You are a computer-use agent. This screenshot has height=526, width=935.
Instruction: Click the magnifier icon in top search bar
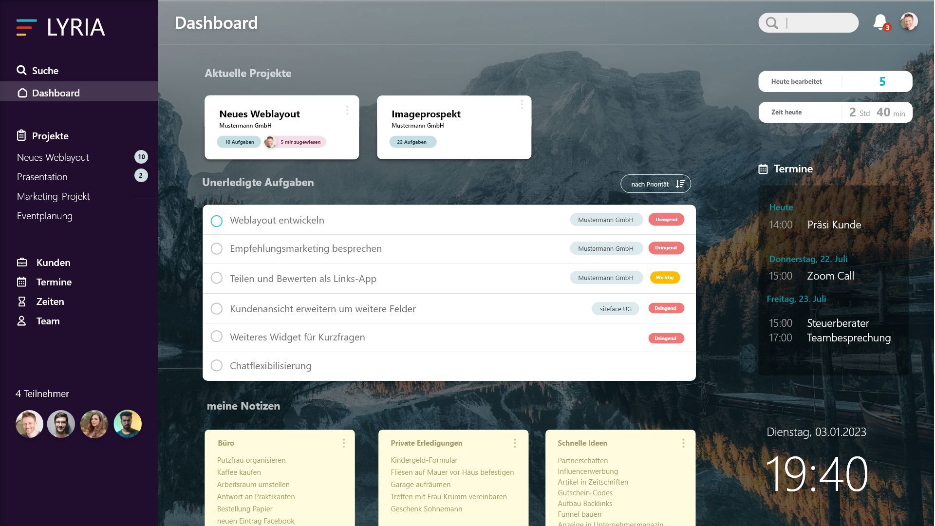[772, 23]
